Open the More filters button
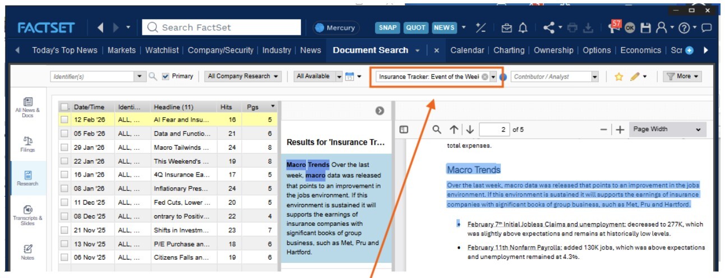 tap(682, 76)
